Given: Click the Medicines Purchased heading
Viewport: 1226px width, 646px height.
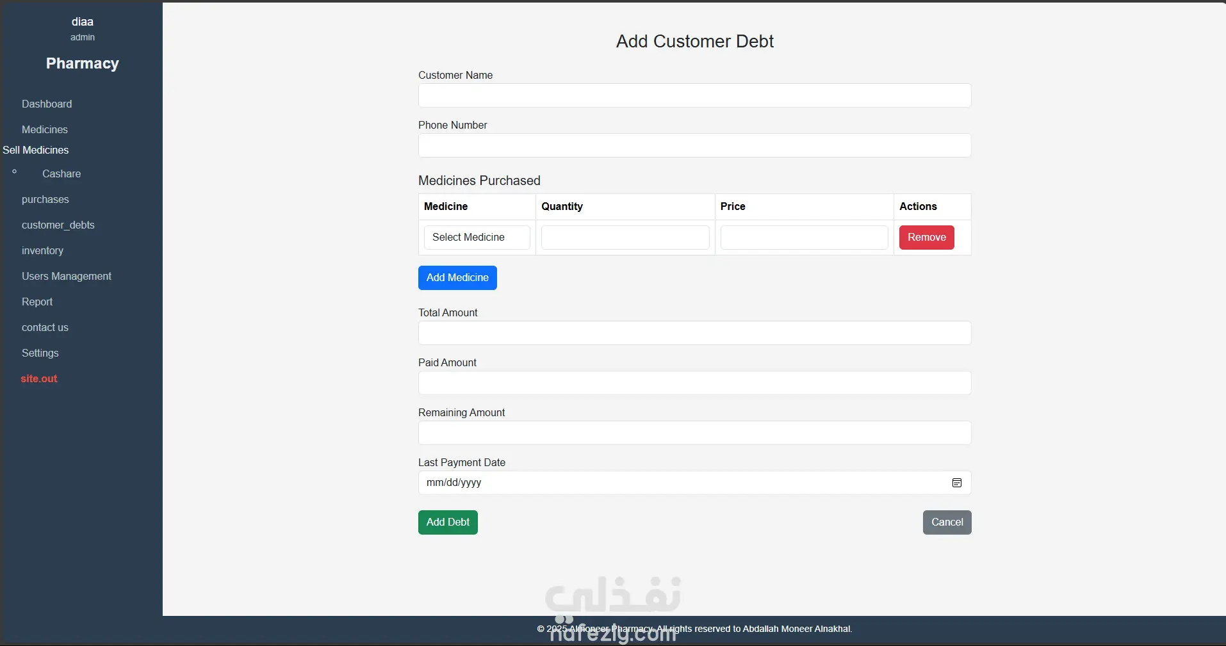Looking at the screenshot, I should tap(479, 181).
